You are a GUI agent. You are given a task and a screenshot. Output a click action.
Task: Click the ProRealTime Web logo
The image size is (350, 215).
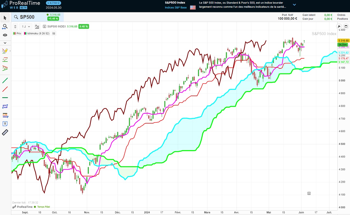[x=21, y=5]
